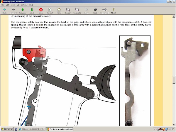Close the FN Baby pistol explained window
176x132 pixels.
(174, 1)
